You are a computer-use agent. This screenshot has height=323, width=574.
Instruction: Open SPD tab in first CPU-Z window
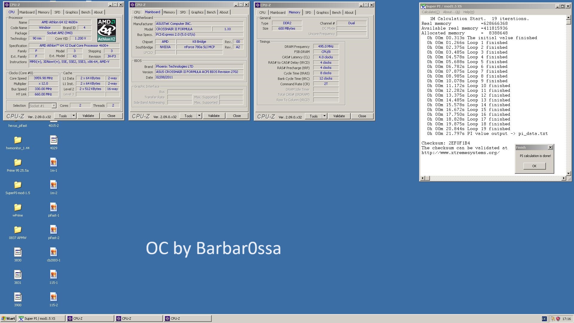click(x=57, y=12)
